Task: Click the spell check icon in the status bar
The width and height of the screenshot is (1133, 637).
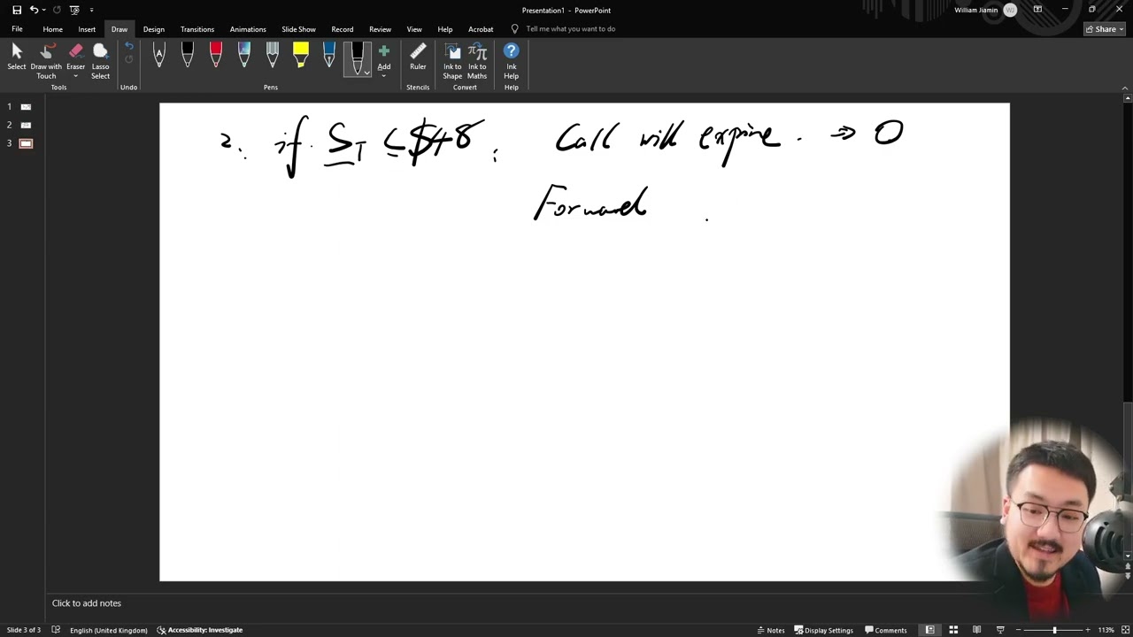Action: (x=56, y=630)
